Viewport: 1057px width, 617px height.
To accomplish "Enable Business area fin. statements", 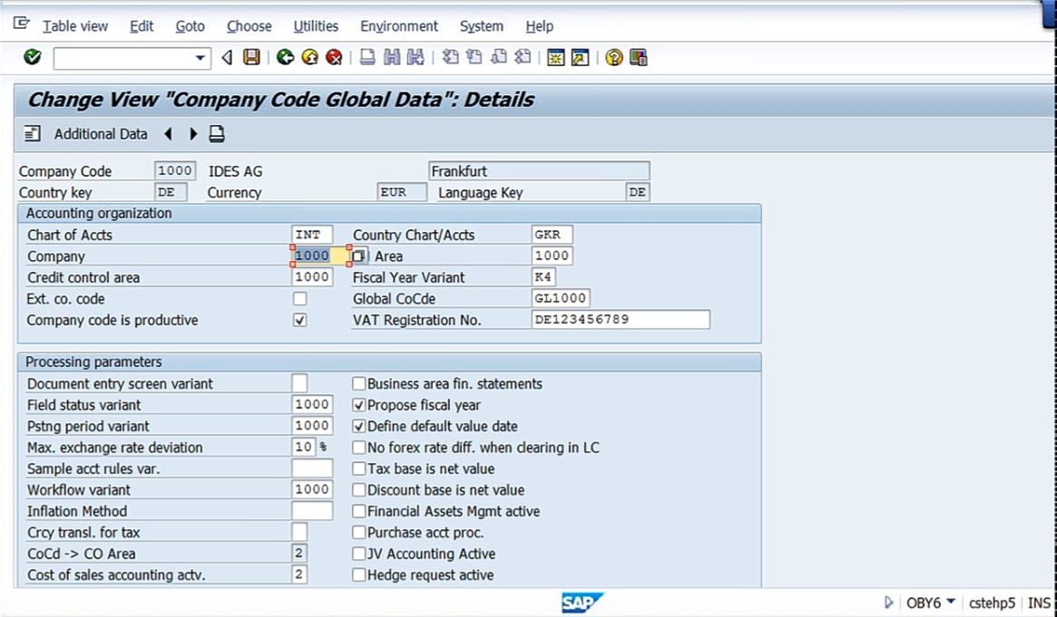I will click(x=358, y=383).
